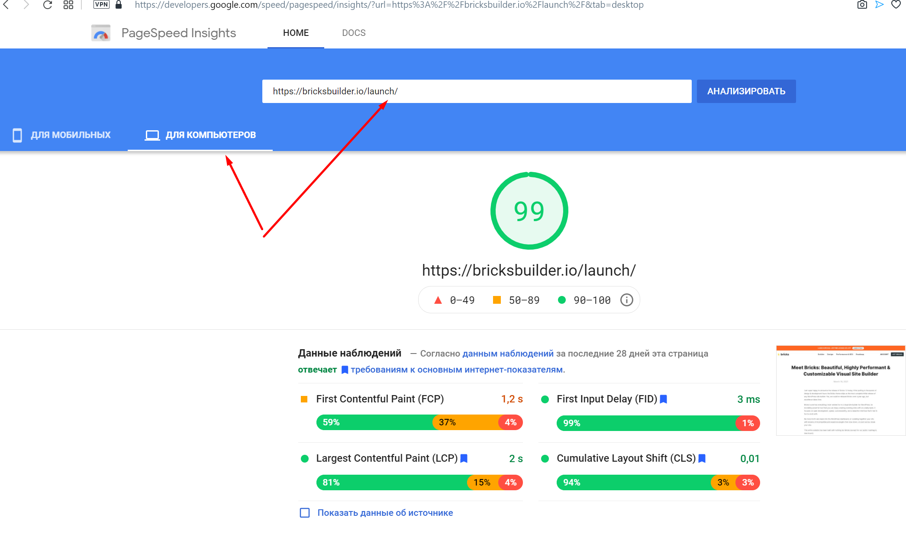Click LCP distribution bar 81% segment

pos(392,482)
